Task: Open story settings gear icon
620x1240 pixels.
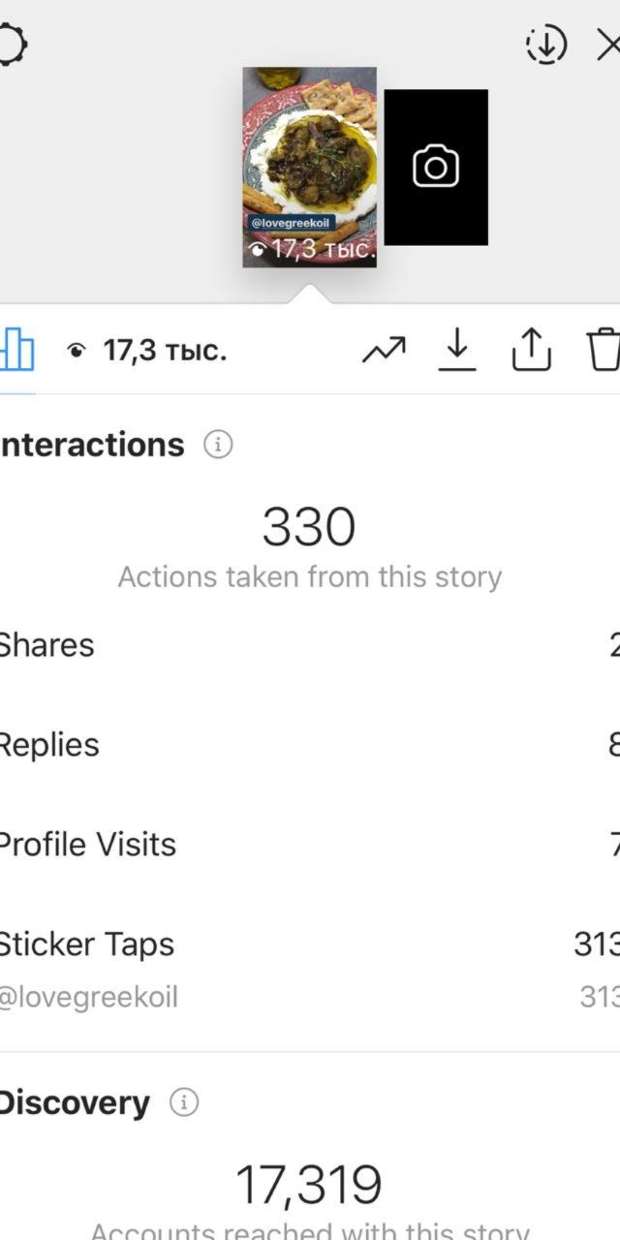Action: pos(12,45)
